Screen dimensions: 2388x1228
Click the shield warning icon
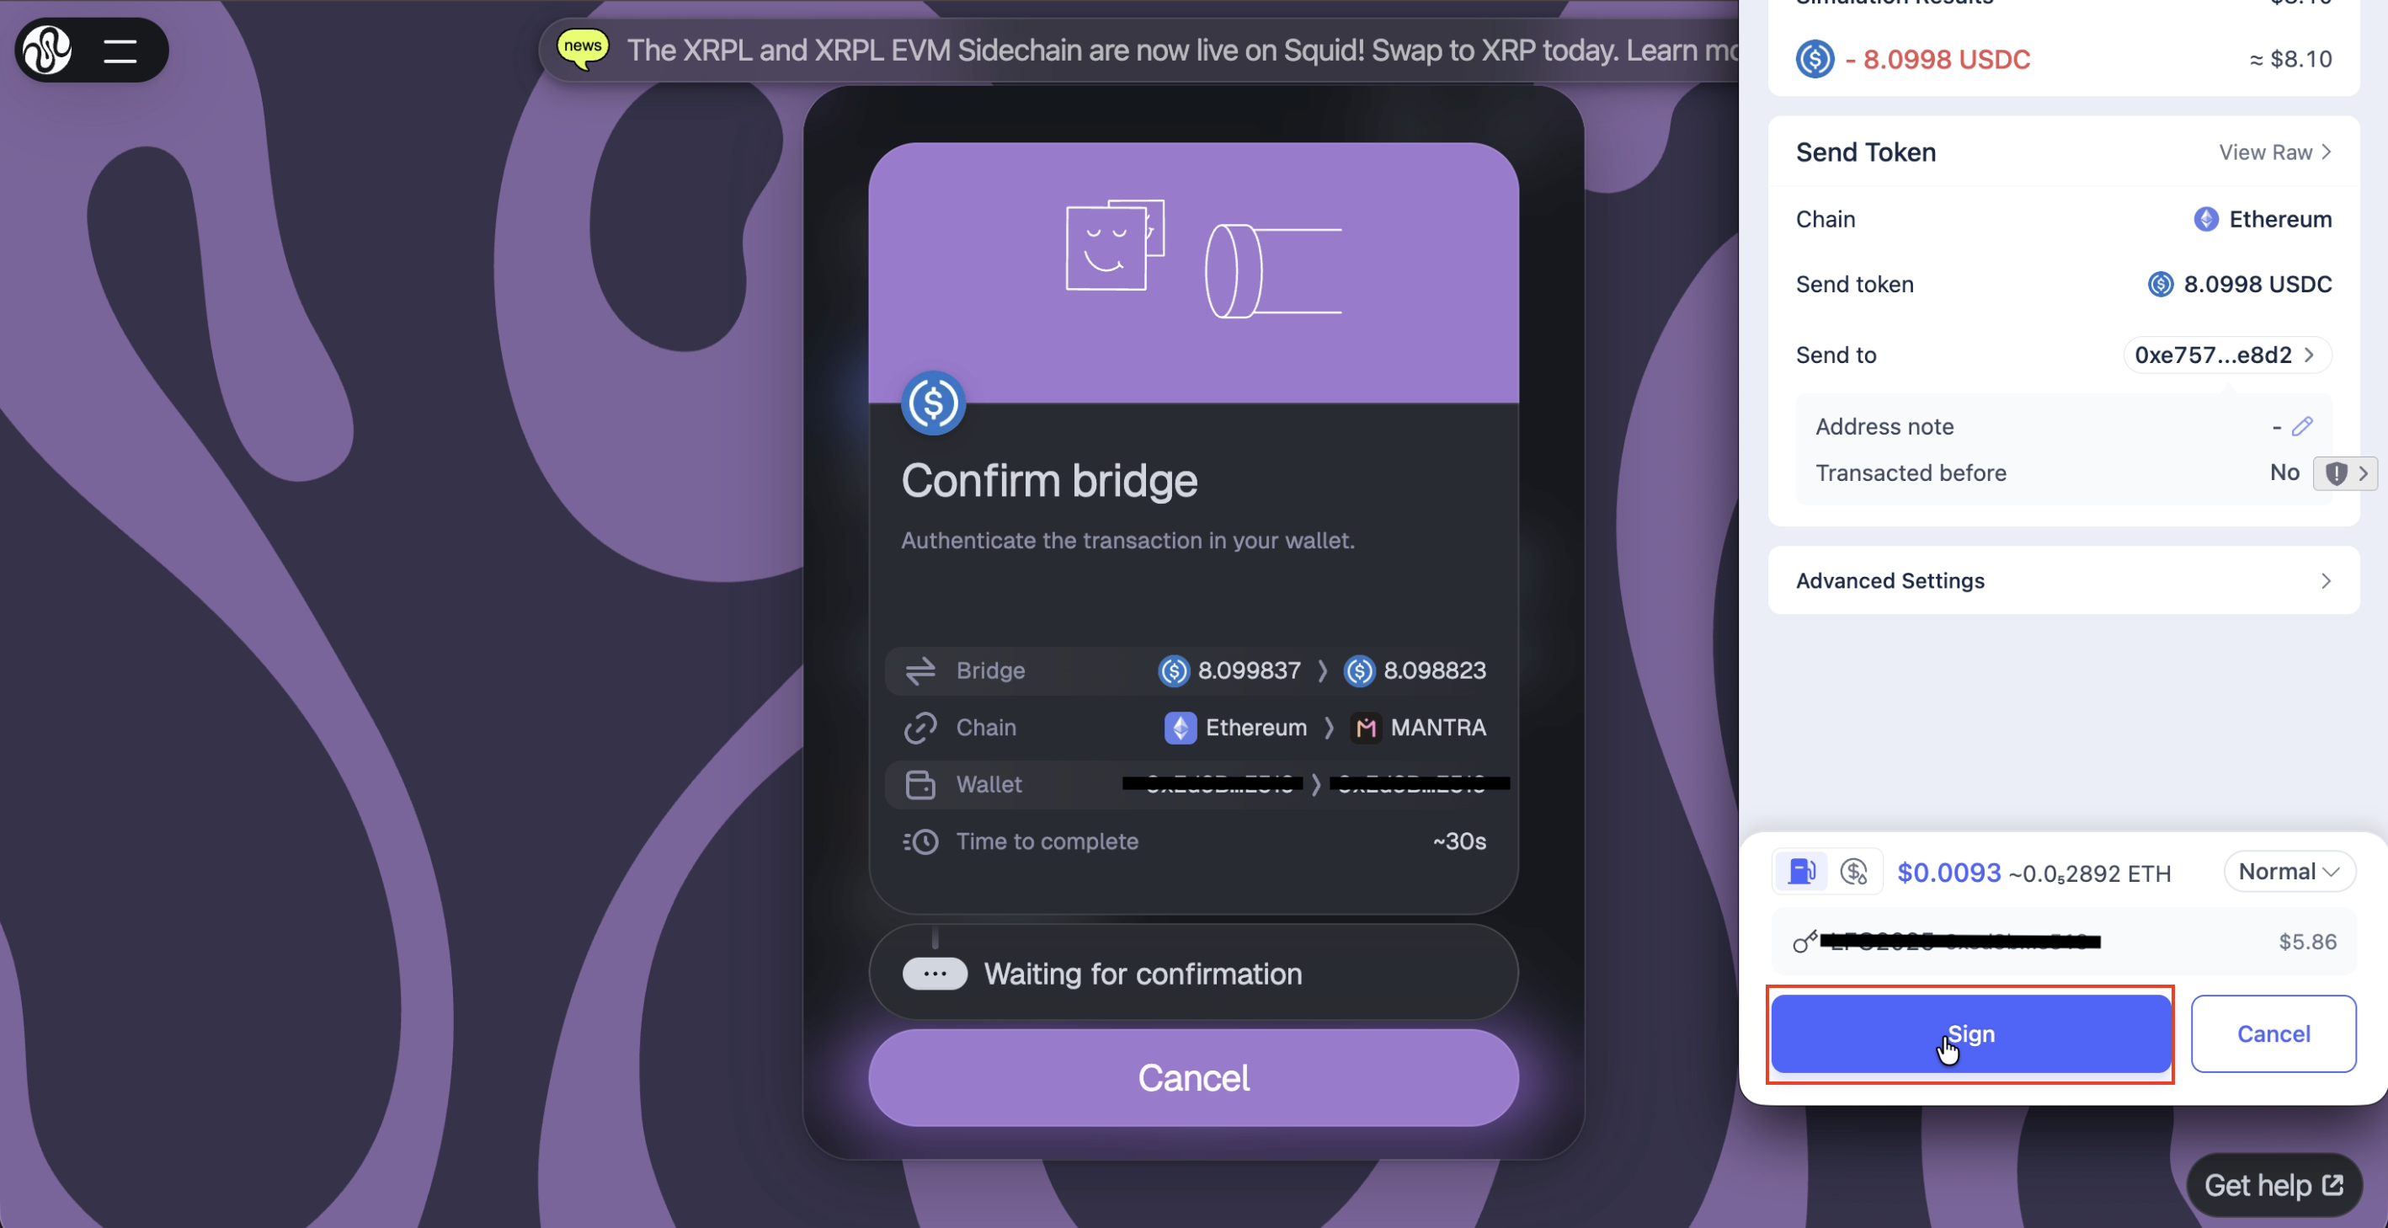(x=2336, y=473)
